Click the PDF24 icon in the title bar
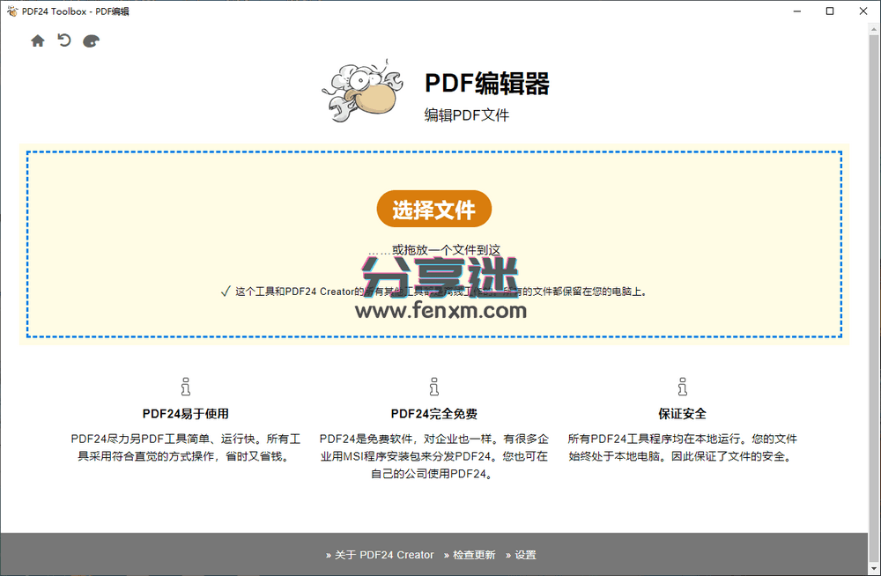Viewport: 881px width, 576px height. (x=11, y=11)
